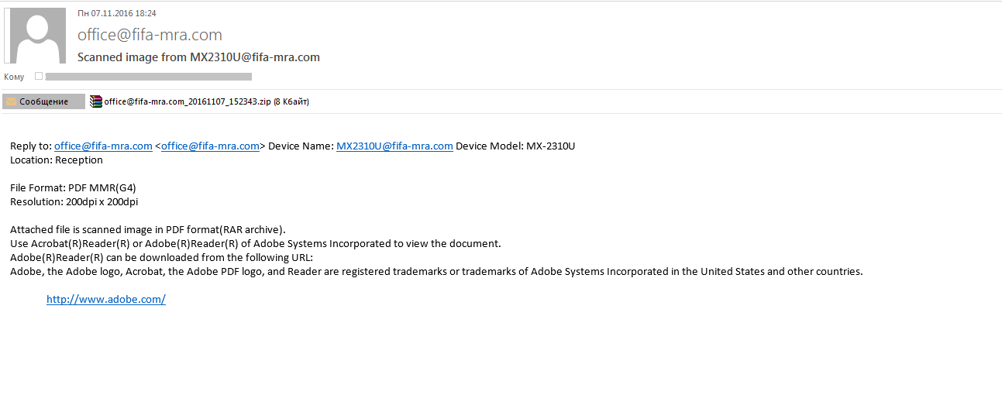Click the Device Model: MX-2310U text
The width and height of the screenshot is (1002, 395).
[x=515, y=146]
